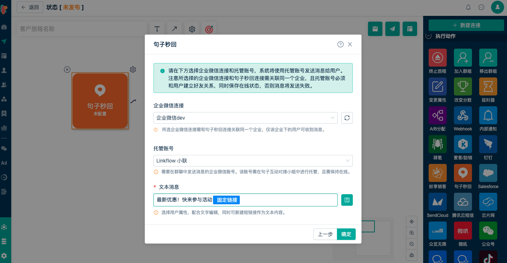Select the 腾讯云短信 action icon
The image size is (507, 263).
[463, 202]
